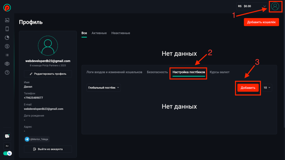Select the Неактивные wallets tab
This screenshot has width=285, height=160.
[x=121, y=33]
